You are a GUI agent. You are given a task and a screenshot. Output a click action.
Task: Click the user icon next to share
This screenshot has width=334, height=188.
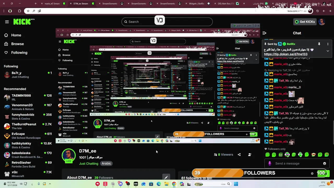[250, 155]
